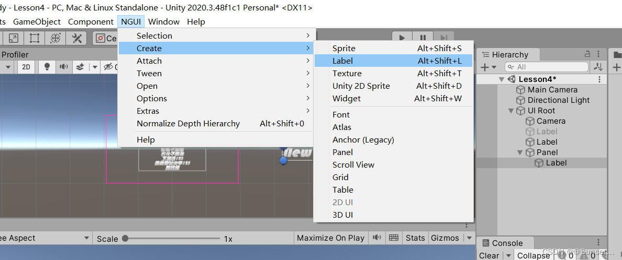Create a Unity 2D Sprite
The image size is (622, 260).
tap(394, 86)
